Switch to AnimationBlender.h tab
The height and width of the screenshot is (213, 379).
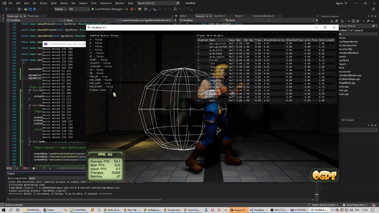pos(263,16)
